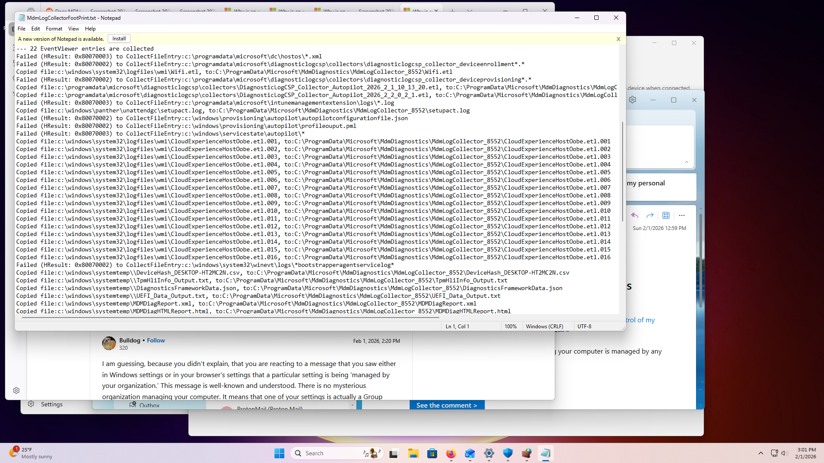The height and width of the screenshot is (463, 824).
Task: Click the 'Ln 1, Col 1' status bar entry
Action: [x=457, y=327]
